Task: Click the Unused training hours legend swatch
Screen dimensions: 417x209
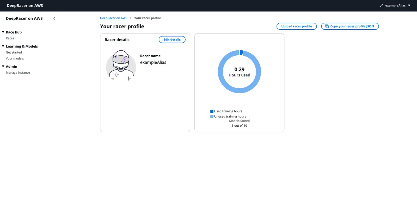Action: tap(212, 116)
